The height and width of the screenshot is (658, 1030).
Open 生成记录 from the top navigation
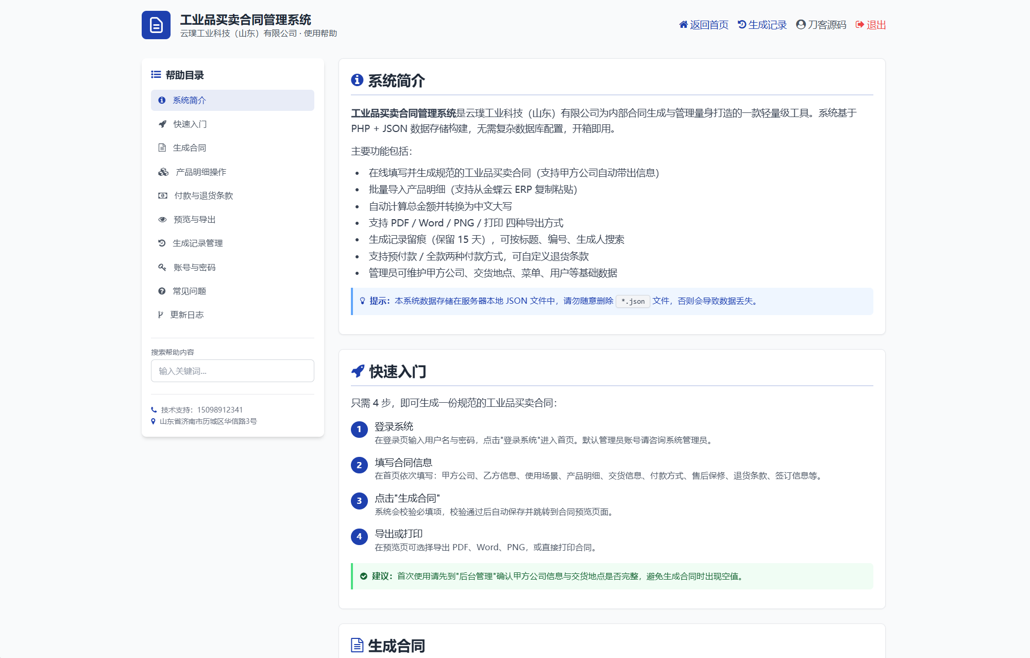(763, 25)
